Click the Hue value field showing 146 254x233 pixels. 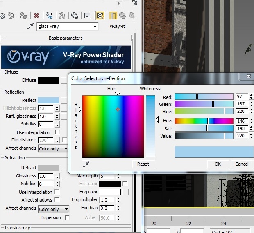[242, 121]
